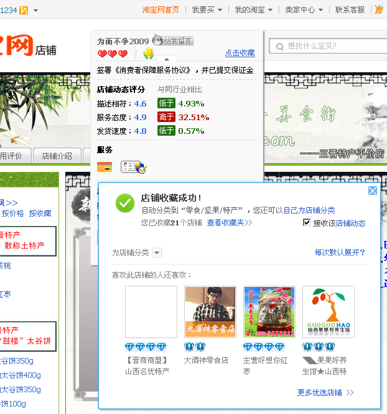Open 谷饼350g sidebar item
Image resolution: width=387 pixels, height=414 pixels.
pos(17,361)
